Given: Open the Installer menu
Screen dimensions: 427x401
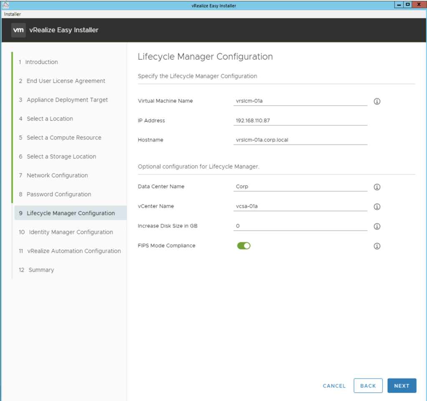Looking at the screenshot, I should (13, 14).
